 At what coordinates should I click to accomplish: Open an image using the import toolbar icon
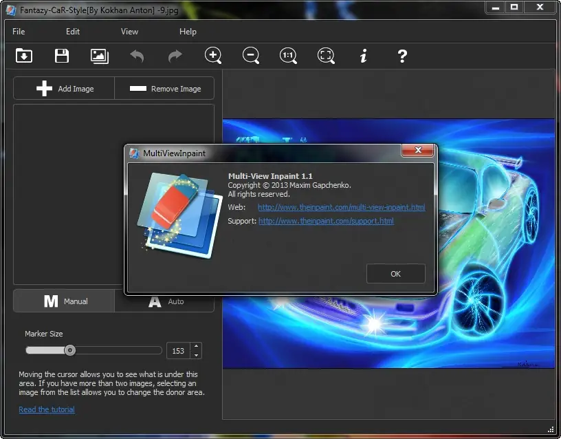[23, 56]
